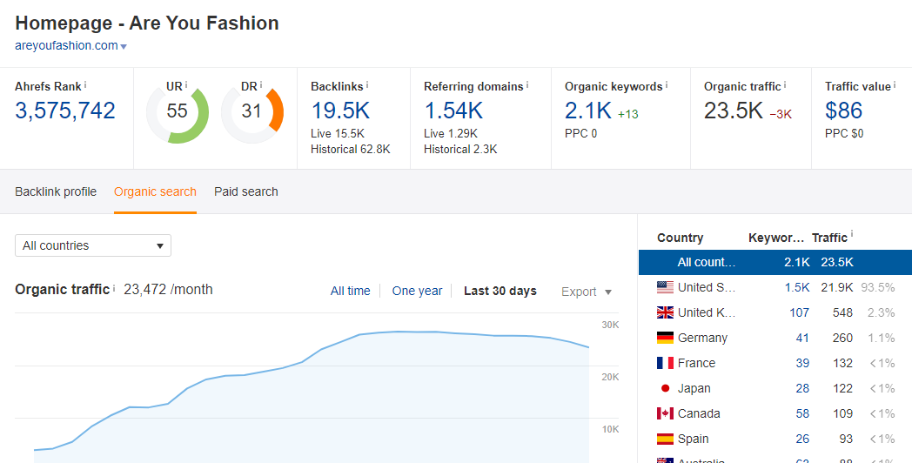Select the All time range
Screen dimensions: 912x463
pos(350,292)
